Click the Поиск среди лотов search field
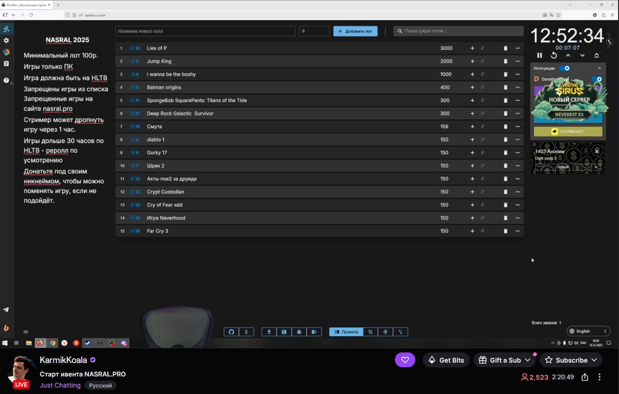Image resolution: width=619 pixels, height=394 pixels. point(458,31)
